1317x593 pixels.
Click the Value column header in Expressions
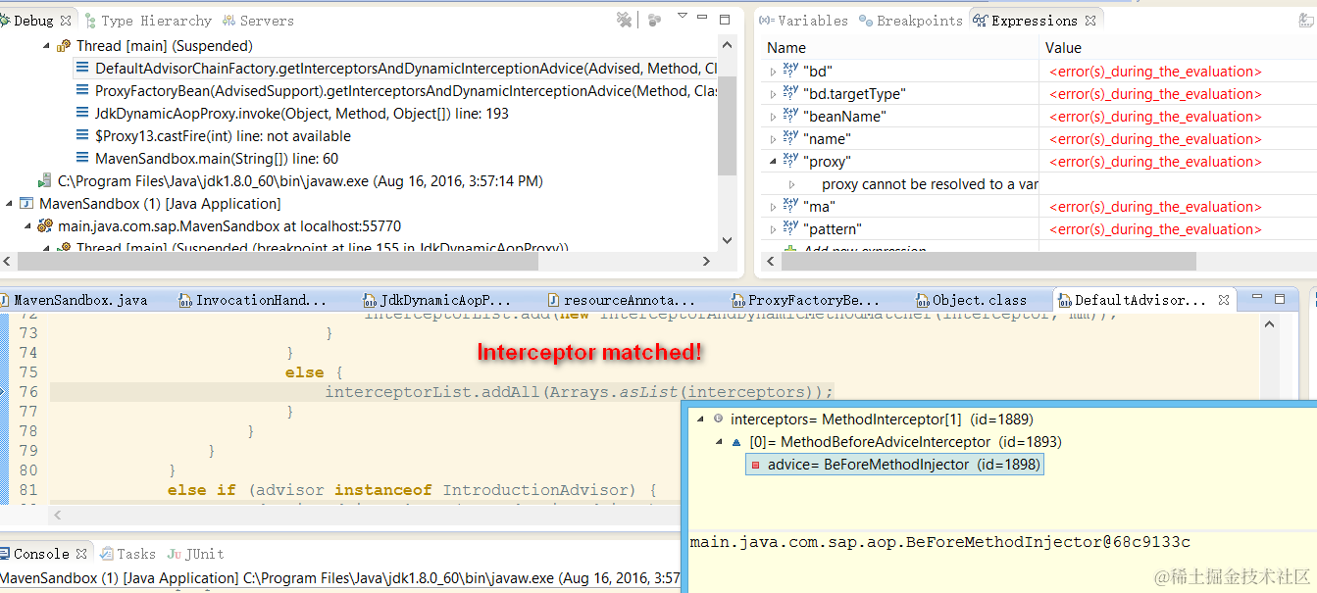coord(1178,48)
